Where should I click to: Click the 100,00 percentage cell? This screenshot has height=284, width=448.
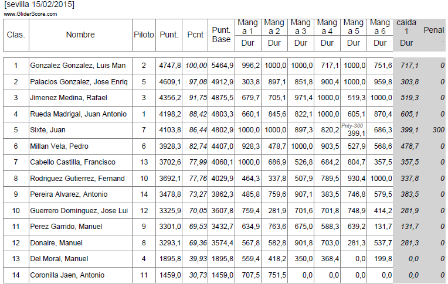196,66
